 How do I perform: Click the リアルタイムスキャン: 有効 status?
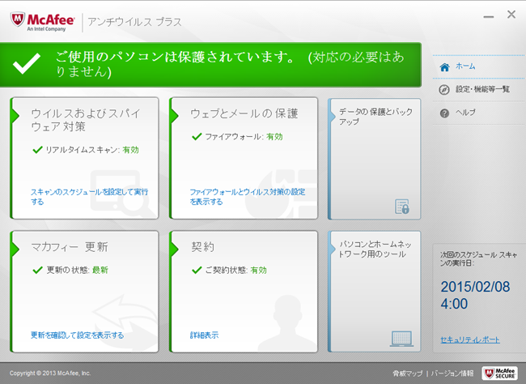(x=92, y=150)
